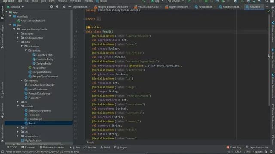The image size is (275, 154).
Task: Click the Expand/Collapse All icon in Project panel
Action: [57, 7]
